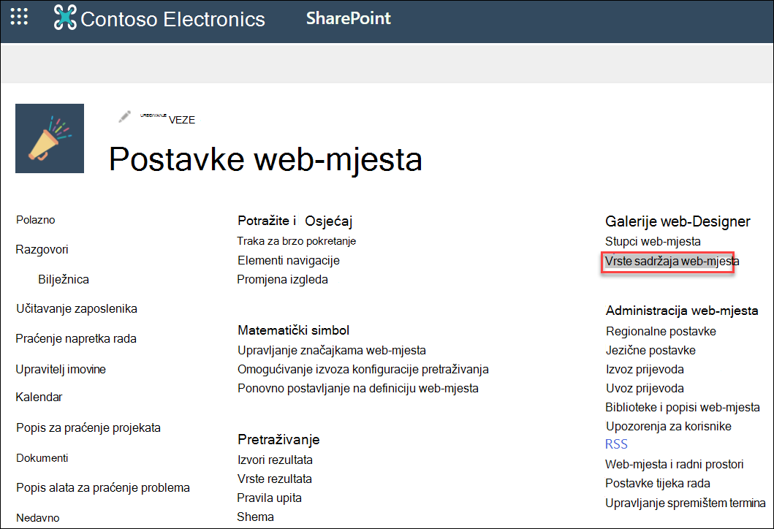The image size is (774, 529).
Task: Open Postavke tijeka rada link
Action: point(658,484)
